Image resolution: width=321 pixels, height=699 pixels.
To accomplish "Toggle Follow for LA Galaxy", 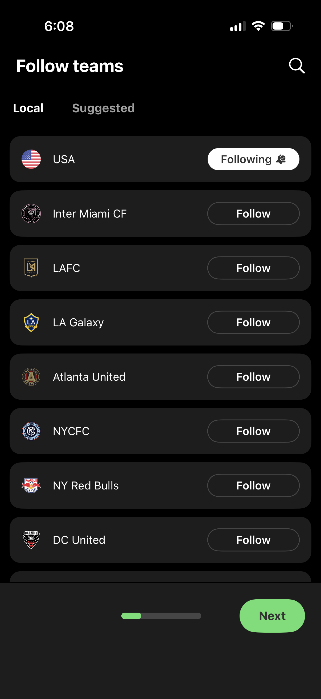I will click(x=253, y=322).
